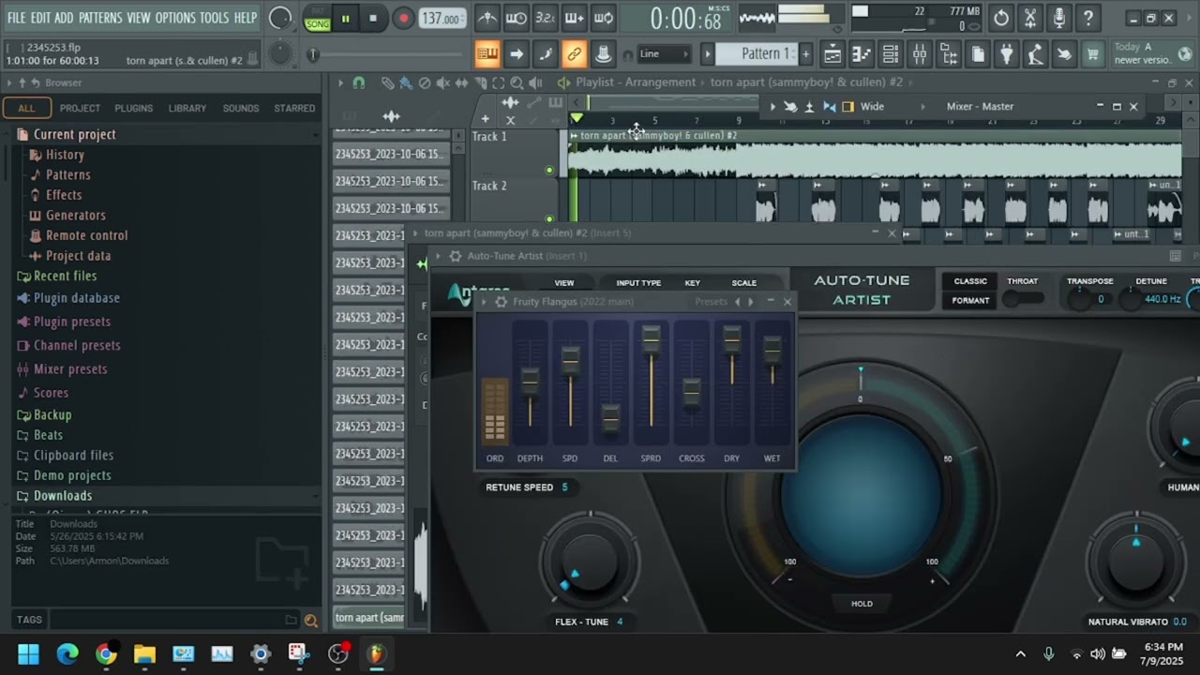Switch Pat/Song playback mode
Image resolution: width=1200 pixels, height=675 pixels.
[x=318, y=18]
